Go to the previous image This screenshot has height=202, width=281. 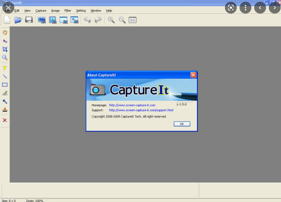260,8
